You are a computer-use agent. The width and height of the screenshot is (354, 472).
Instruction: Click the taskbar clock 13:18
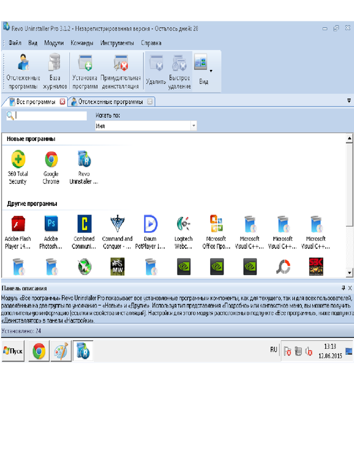pos(330,347)
